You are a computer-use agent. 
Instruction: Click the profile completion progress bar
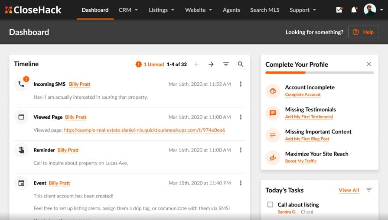tap(320, 73)
